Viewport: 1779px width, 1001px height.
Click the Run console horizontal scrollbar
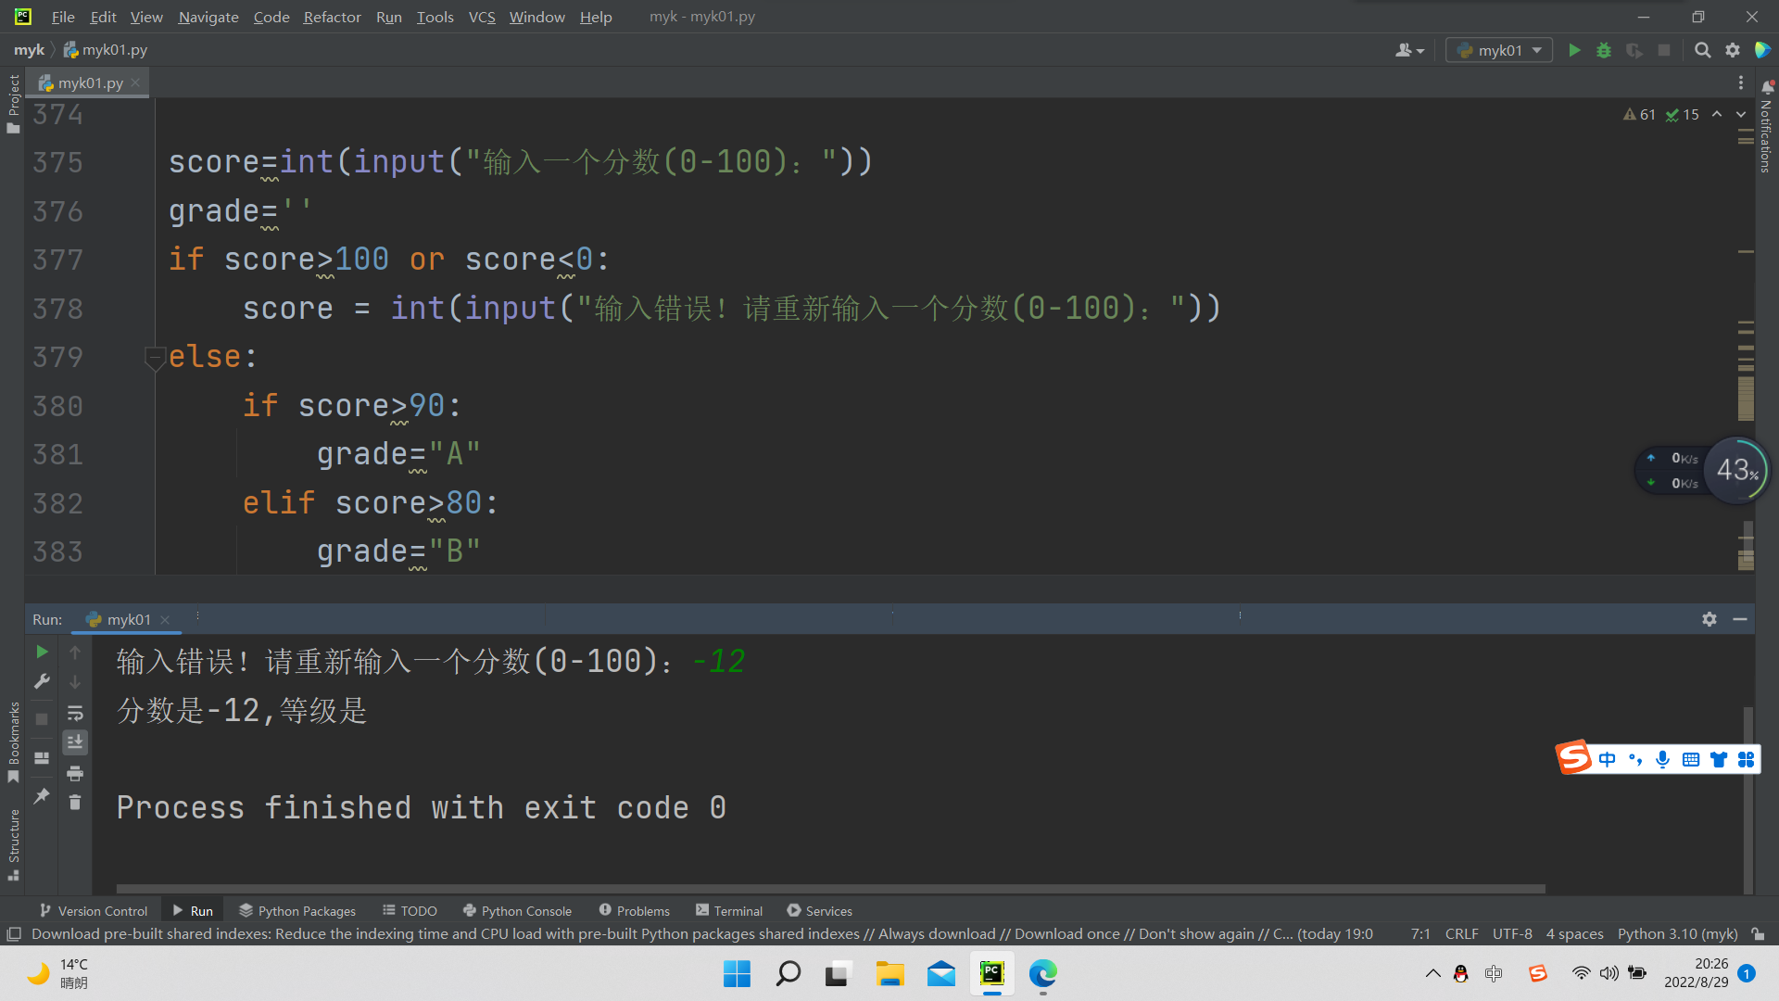[830, 889]
